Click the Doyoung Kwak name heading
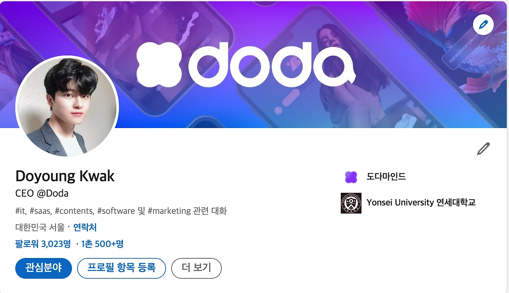 [x=65, y=176]
